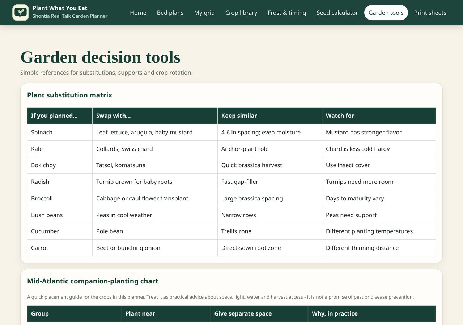The width and height of the screenshot is (463, 325).
Task: Open Print sheets page
Action: (x=430, y=13)
